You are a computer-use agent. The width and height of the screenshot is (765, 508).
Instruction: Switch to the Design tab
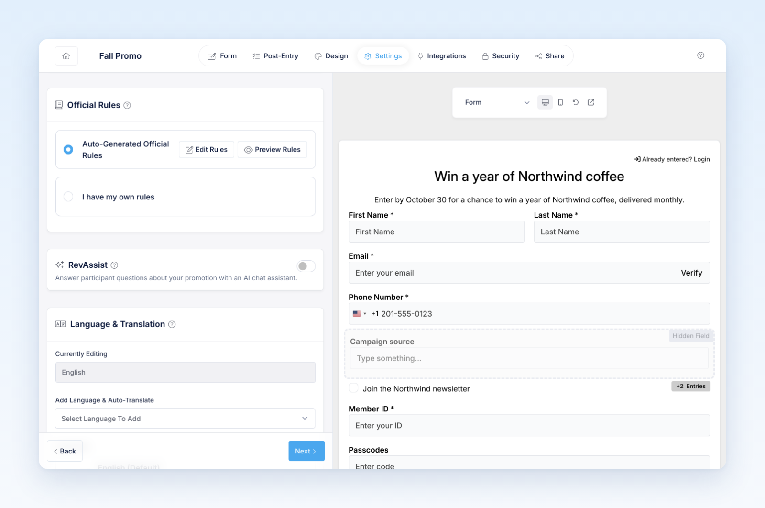[x=331, y=56]
